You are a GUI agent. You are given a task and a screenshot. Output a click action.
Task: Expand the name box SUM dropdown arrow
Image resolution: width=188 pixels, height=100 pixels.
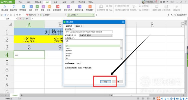[16, 19]
